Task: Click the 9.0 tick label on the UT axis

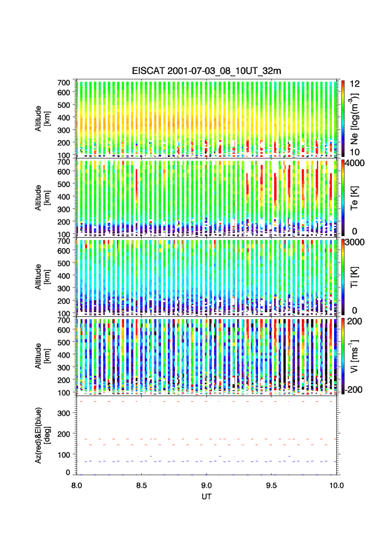Action: pos(207,485)
